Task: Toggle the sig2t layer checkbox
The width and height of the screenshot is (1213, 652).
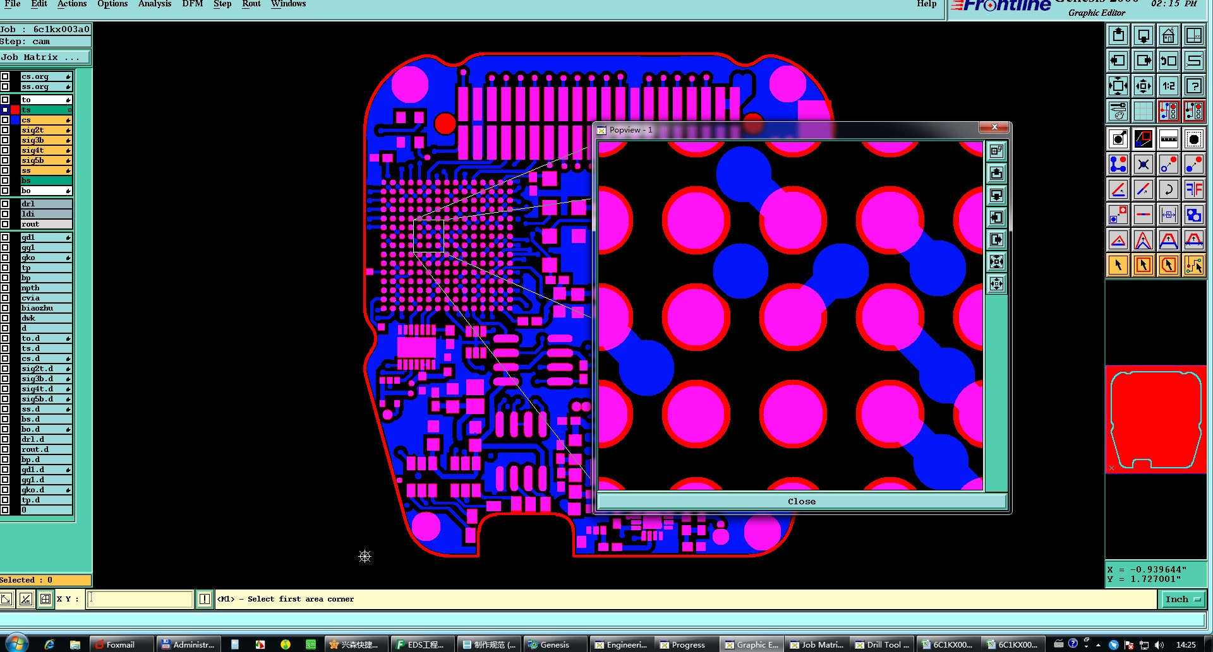Action: (x=5, y=130)
